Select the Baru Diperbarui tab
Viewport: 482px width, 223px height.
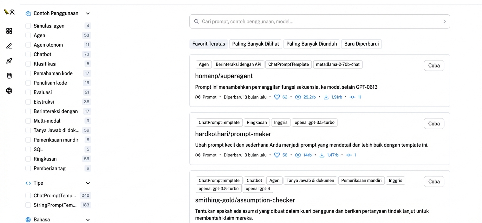[x=361, y=44]
